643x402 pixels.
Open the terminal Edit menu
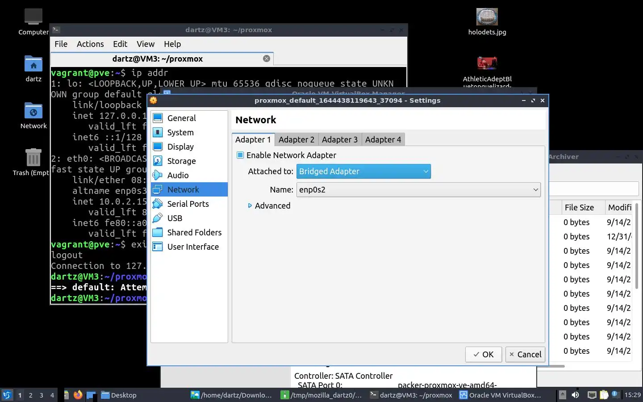pyautogui.click(x=120, y=44)
